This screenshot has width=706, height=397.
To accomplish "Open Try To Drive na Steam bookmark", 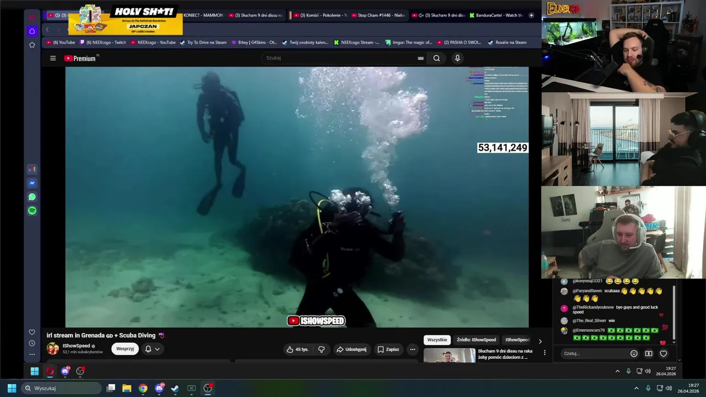I will pos(204,42).
